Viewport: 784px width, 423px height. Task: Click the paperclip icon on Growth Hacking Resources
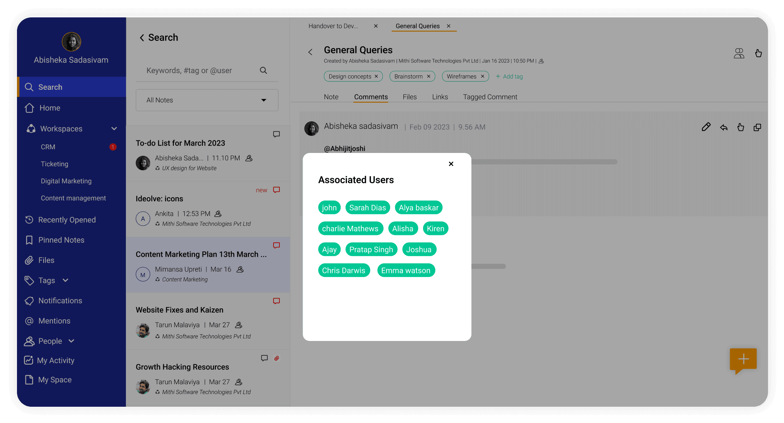coord(277,358)
